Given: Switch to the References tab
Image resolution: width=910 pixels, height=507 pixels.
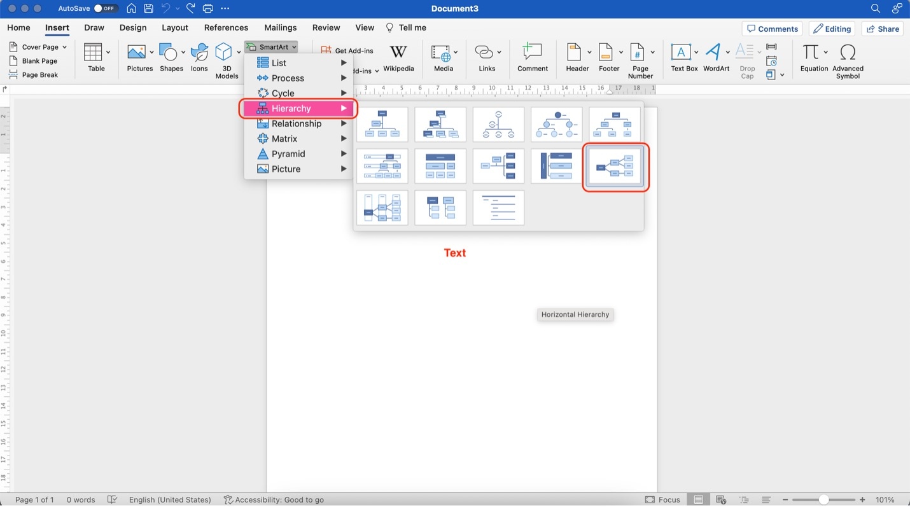Looking at the screenshot, I should click(x=226, y=28).
